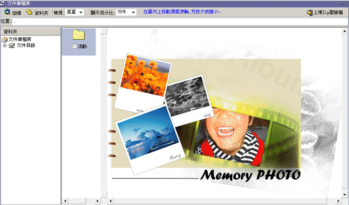
Task: Click the file list left scroll arrow
Action: pos(65,201)
